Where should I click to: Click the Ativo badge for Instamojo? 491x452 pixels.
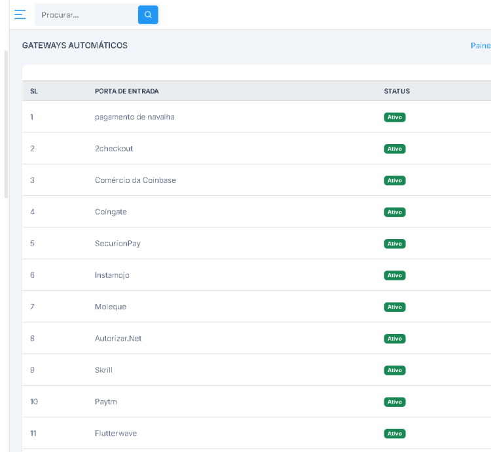[395, 275]
